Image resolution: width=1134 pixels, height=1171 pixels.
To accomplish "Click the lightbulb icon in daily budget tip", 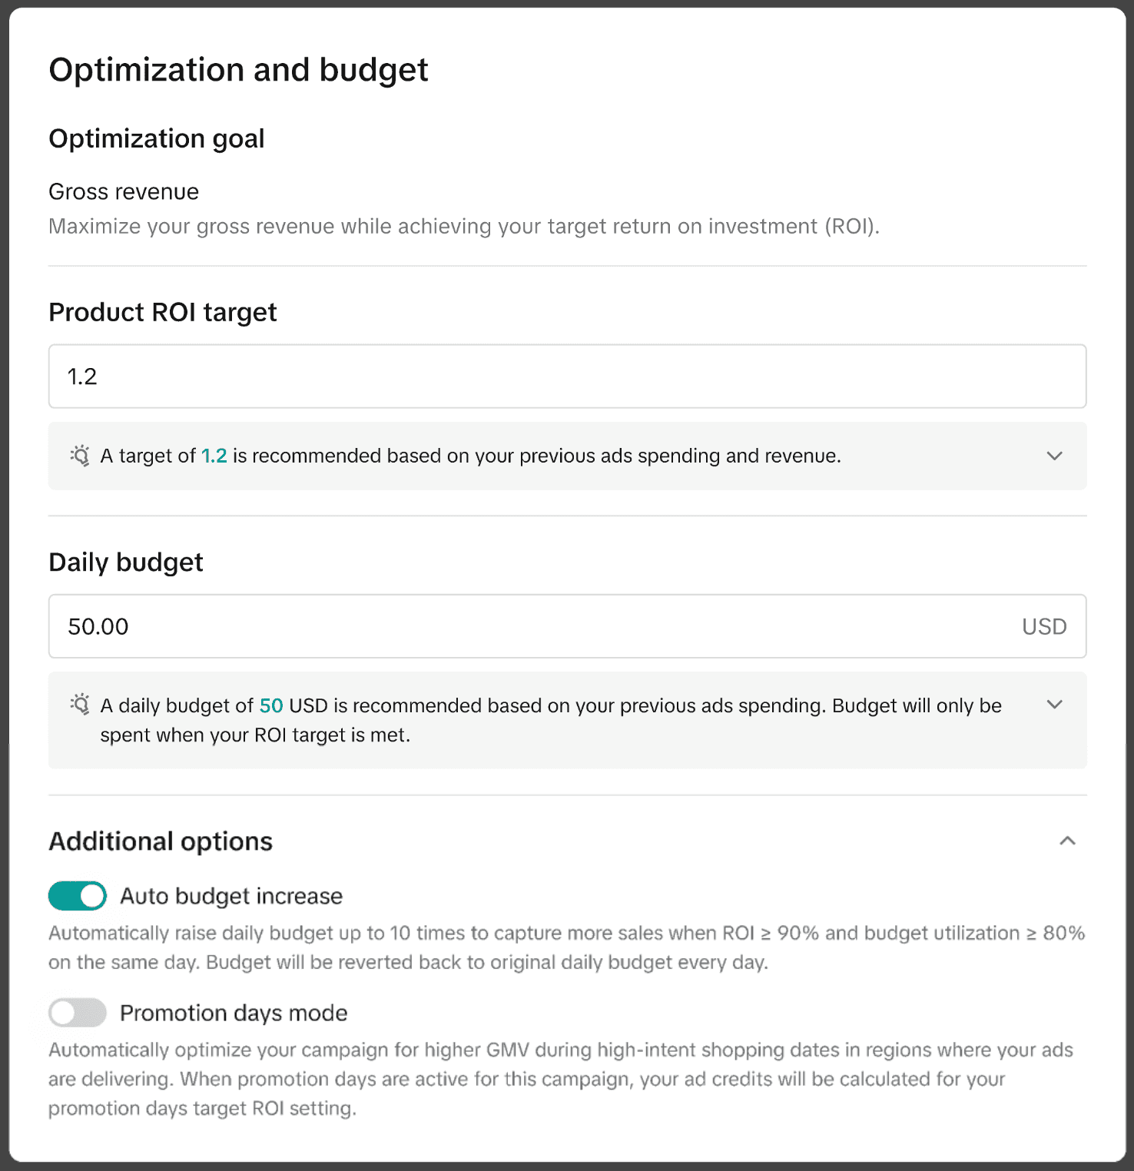I will coord(81,705).
